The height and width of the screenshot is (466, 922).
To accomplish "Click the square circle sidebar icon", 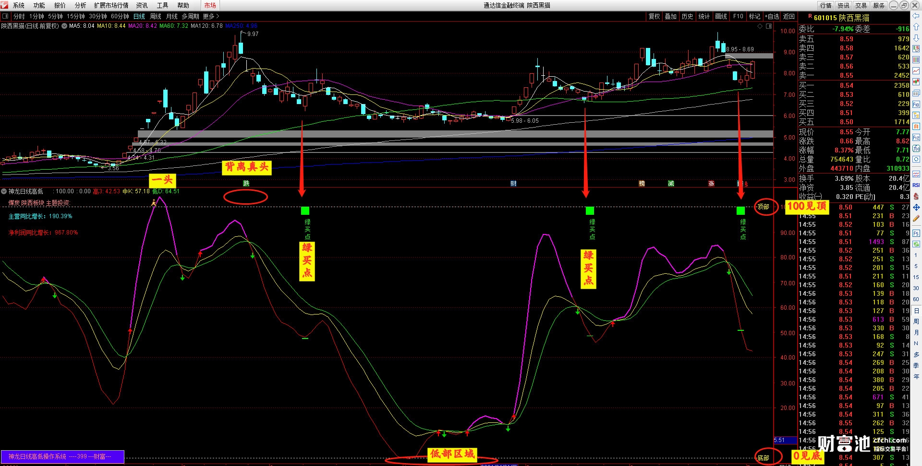I will pyautogui.click(x=916, y=159).
